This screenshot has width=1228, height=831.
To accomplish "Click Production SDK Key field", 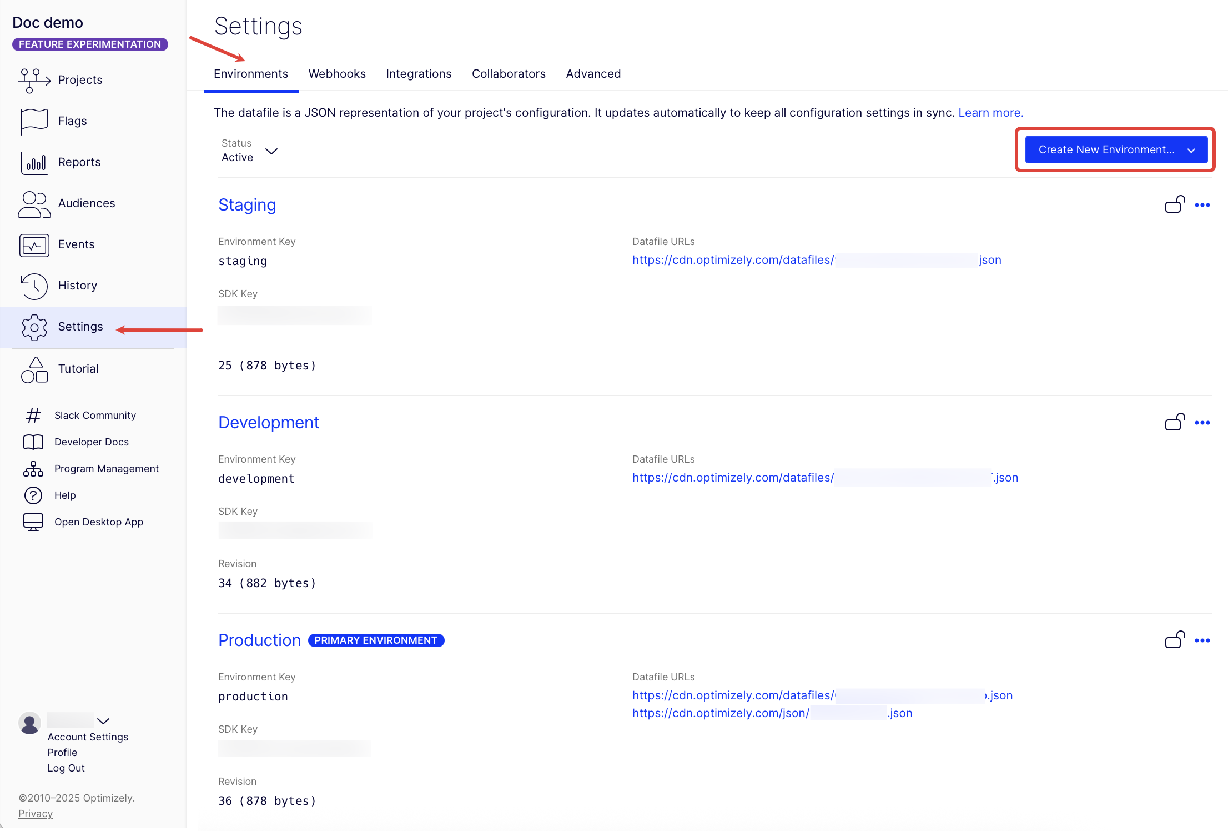I will pos(294,748).
